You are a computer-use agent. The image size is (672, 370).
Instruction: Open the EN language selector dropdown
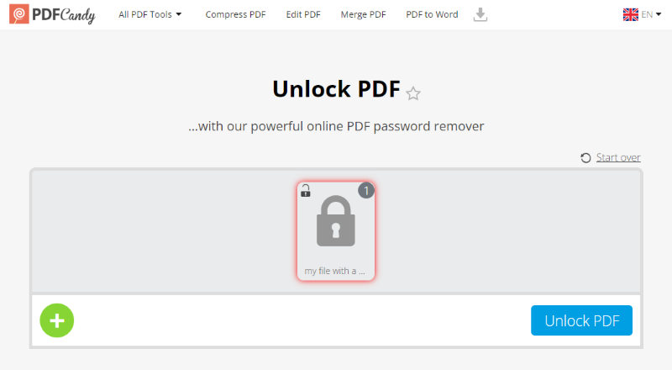pos(642,14)
